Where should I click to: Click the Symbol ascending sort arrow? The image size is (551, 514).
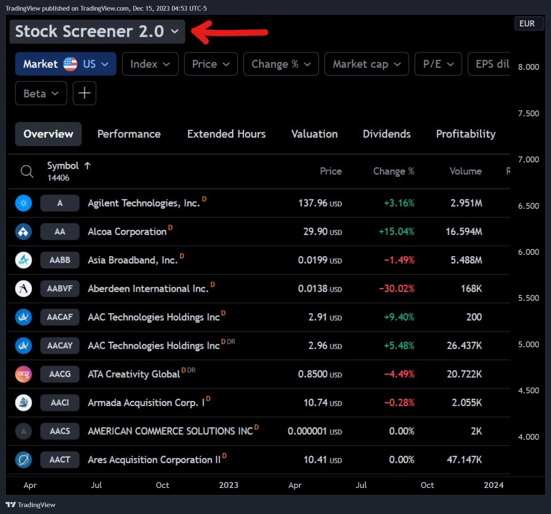click(x=87, y=165)
